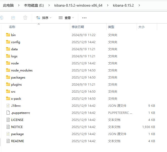This screenshot has height=152, width=167.
Task: Click the delete trash can icon
Action: coord(25,18)
